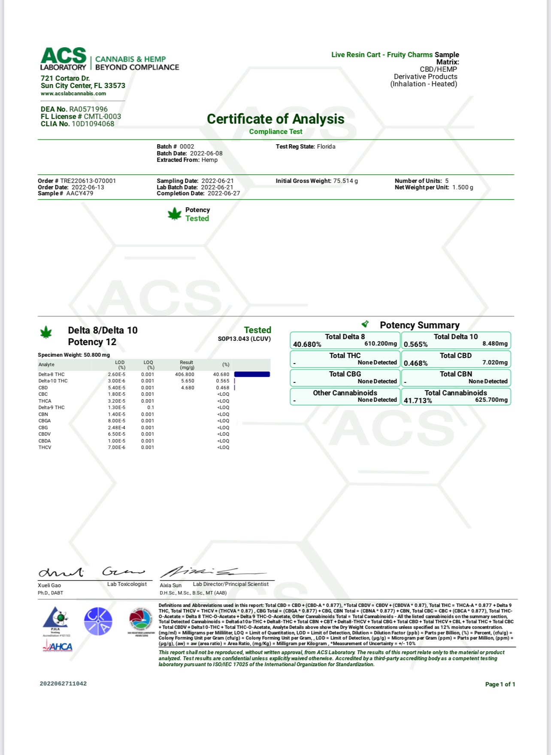Click the LOQ (%) column header
The image size is (551, 755).
tap(148, 365)
